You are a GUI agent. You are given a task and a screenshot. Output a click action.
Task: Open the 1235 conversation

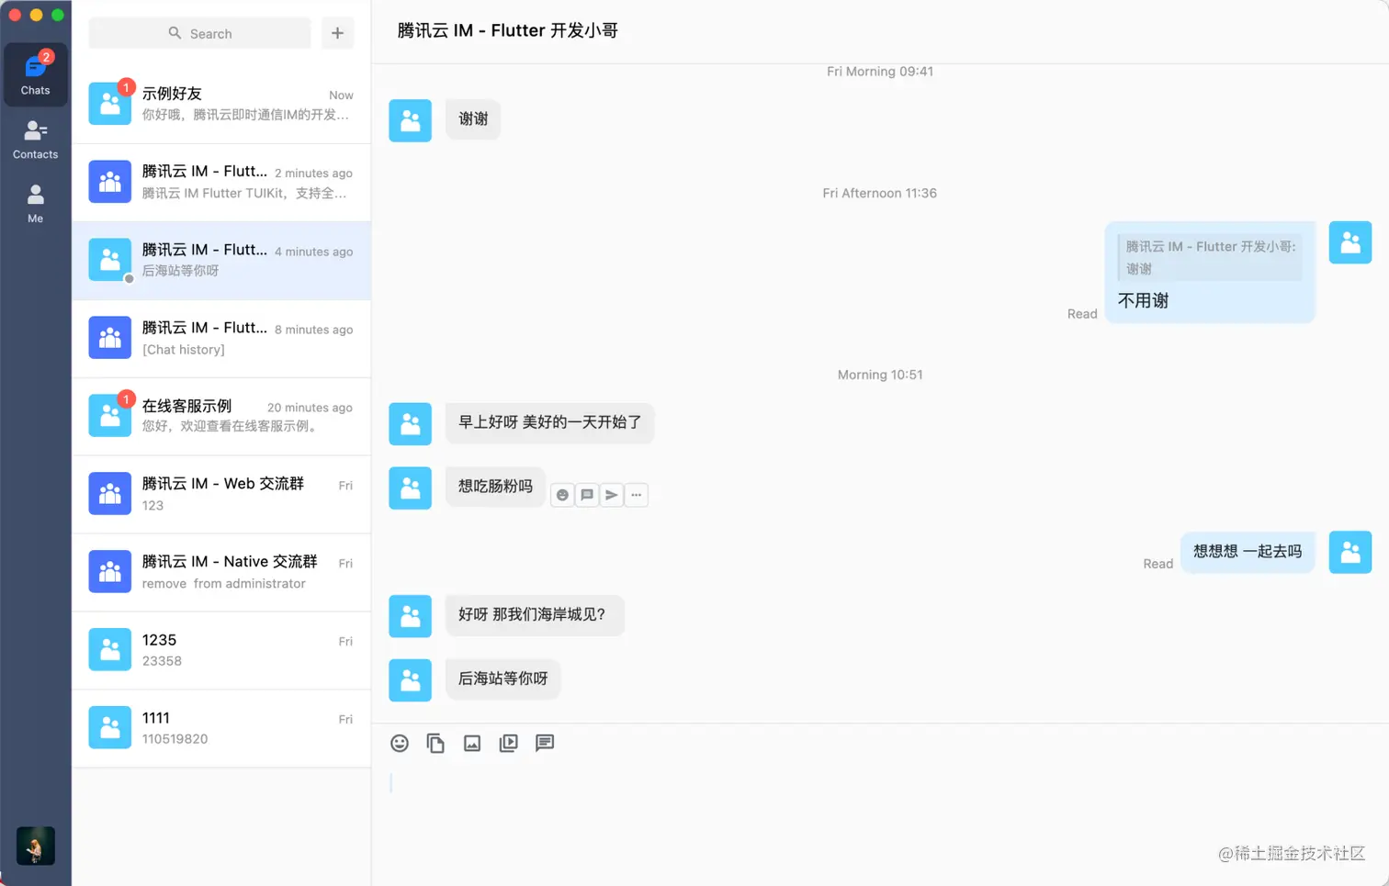221,650
